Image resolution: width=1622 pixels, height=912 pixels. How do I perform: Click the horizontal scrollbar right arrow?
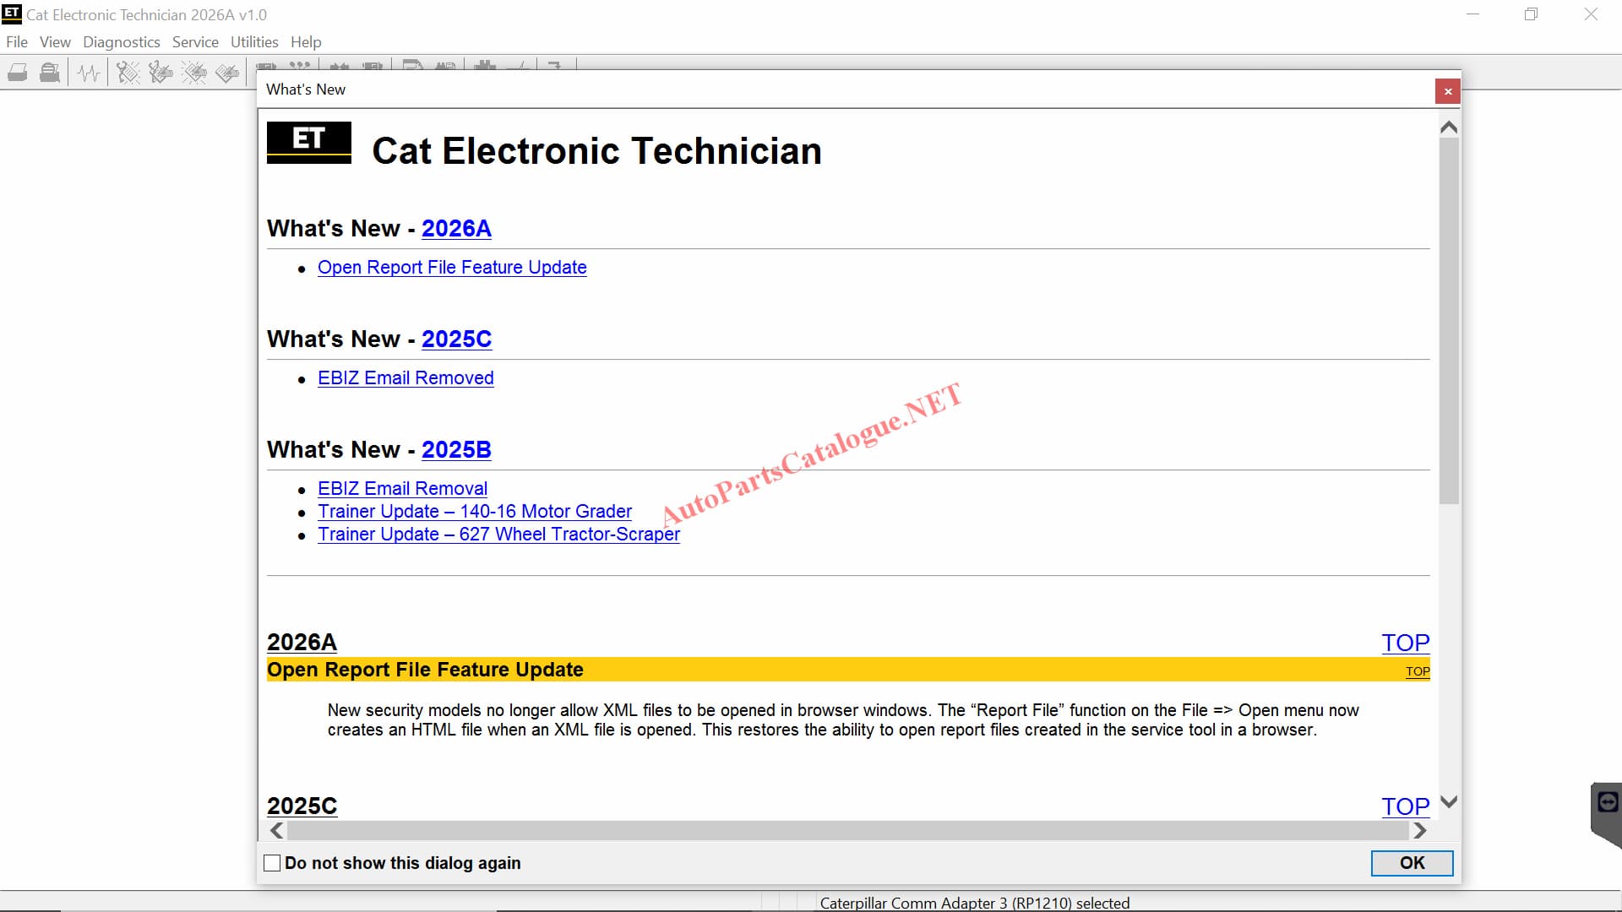click(x=1420, y=831)
